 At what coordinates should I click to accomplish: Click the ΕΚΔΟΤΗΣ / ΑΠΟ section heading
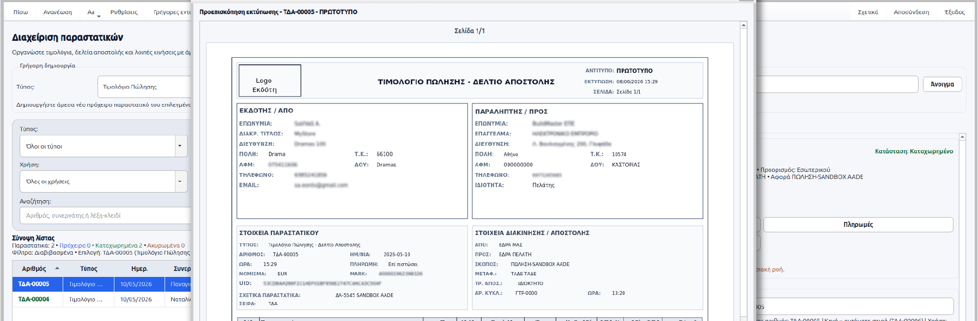(x=266, y=110)
